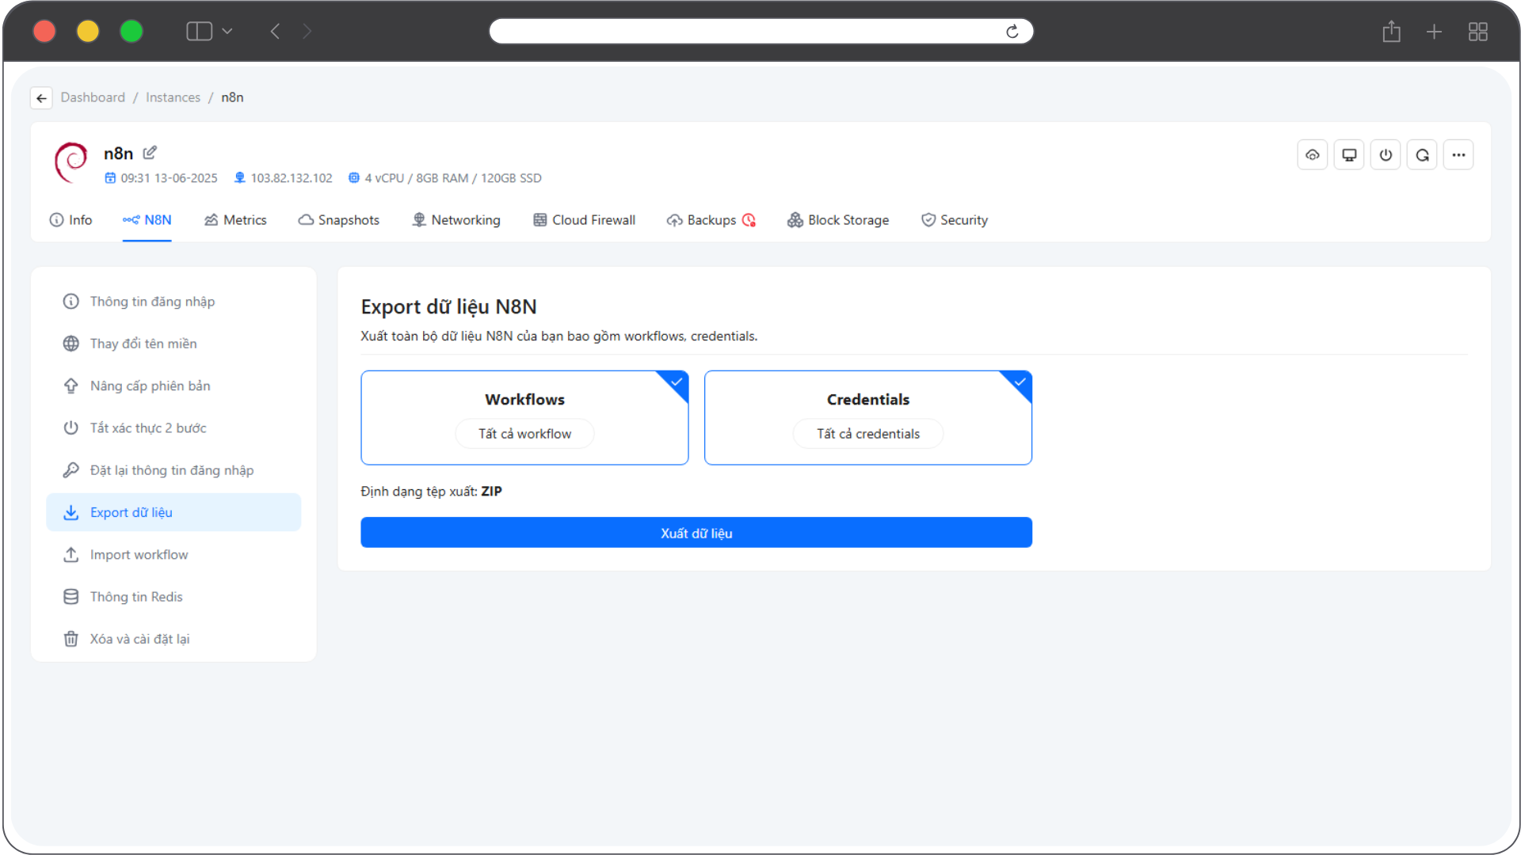1521x855 pixels.
Task: Click the cloud rescue icon in header actions
Action: click(x=1313, y=155)
